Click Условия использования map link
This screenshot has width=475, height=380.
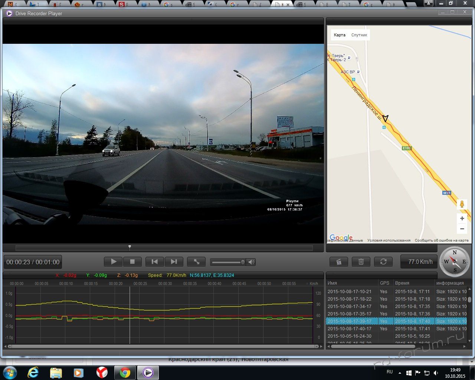[389, 240]
